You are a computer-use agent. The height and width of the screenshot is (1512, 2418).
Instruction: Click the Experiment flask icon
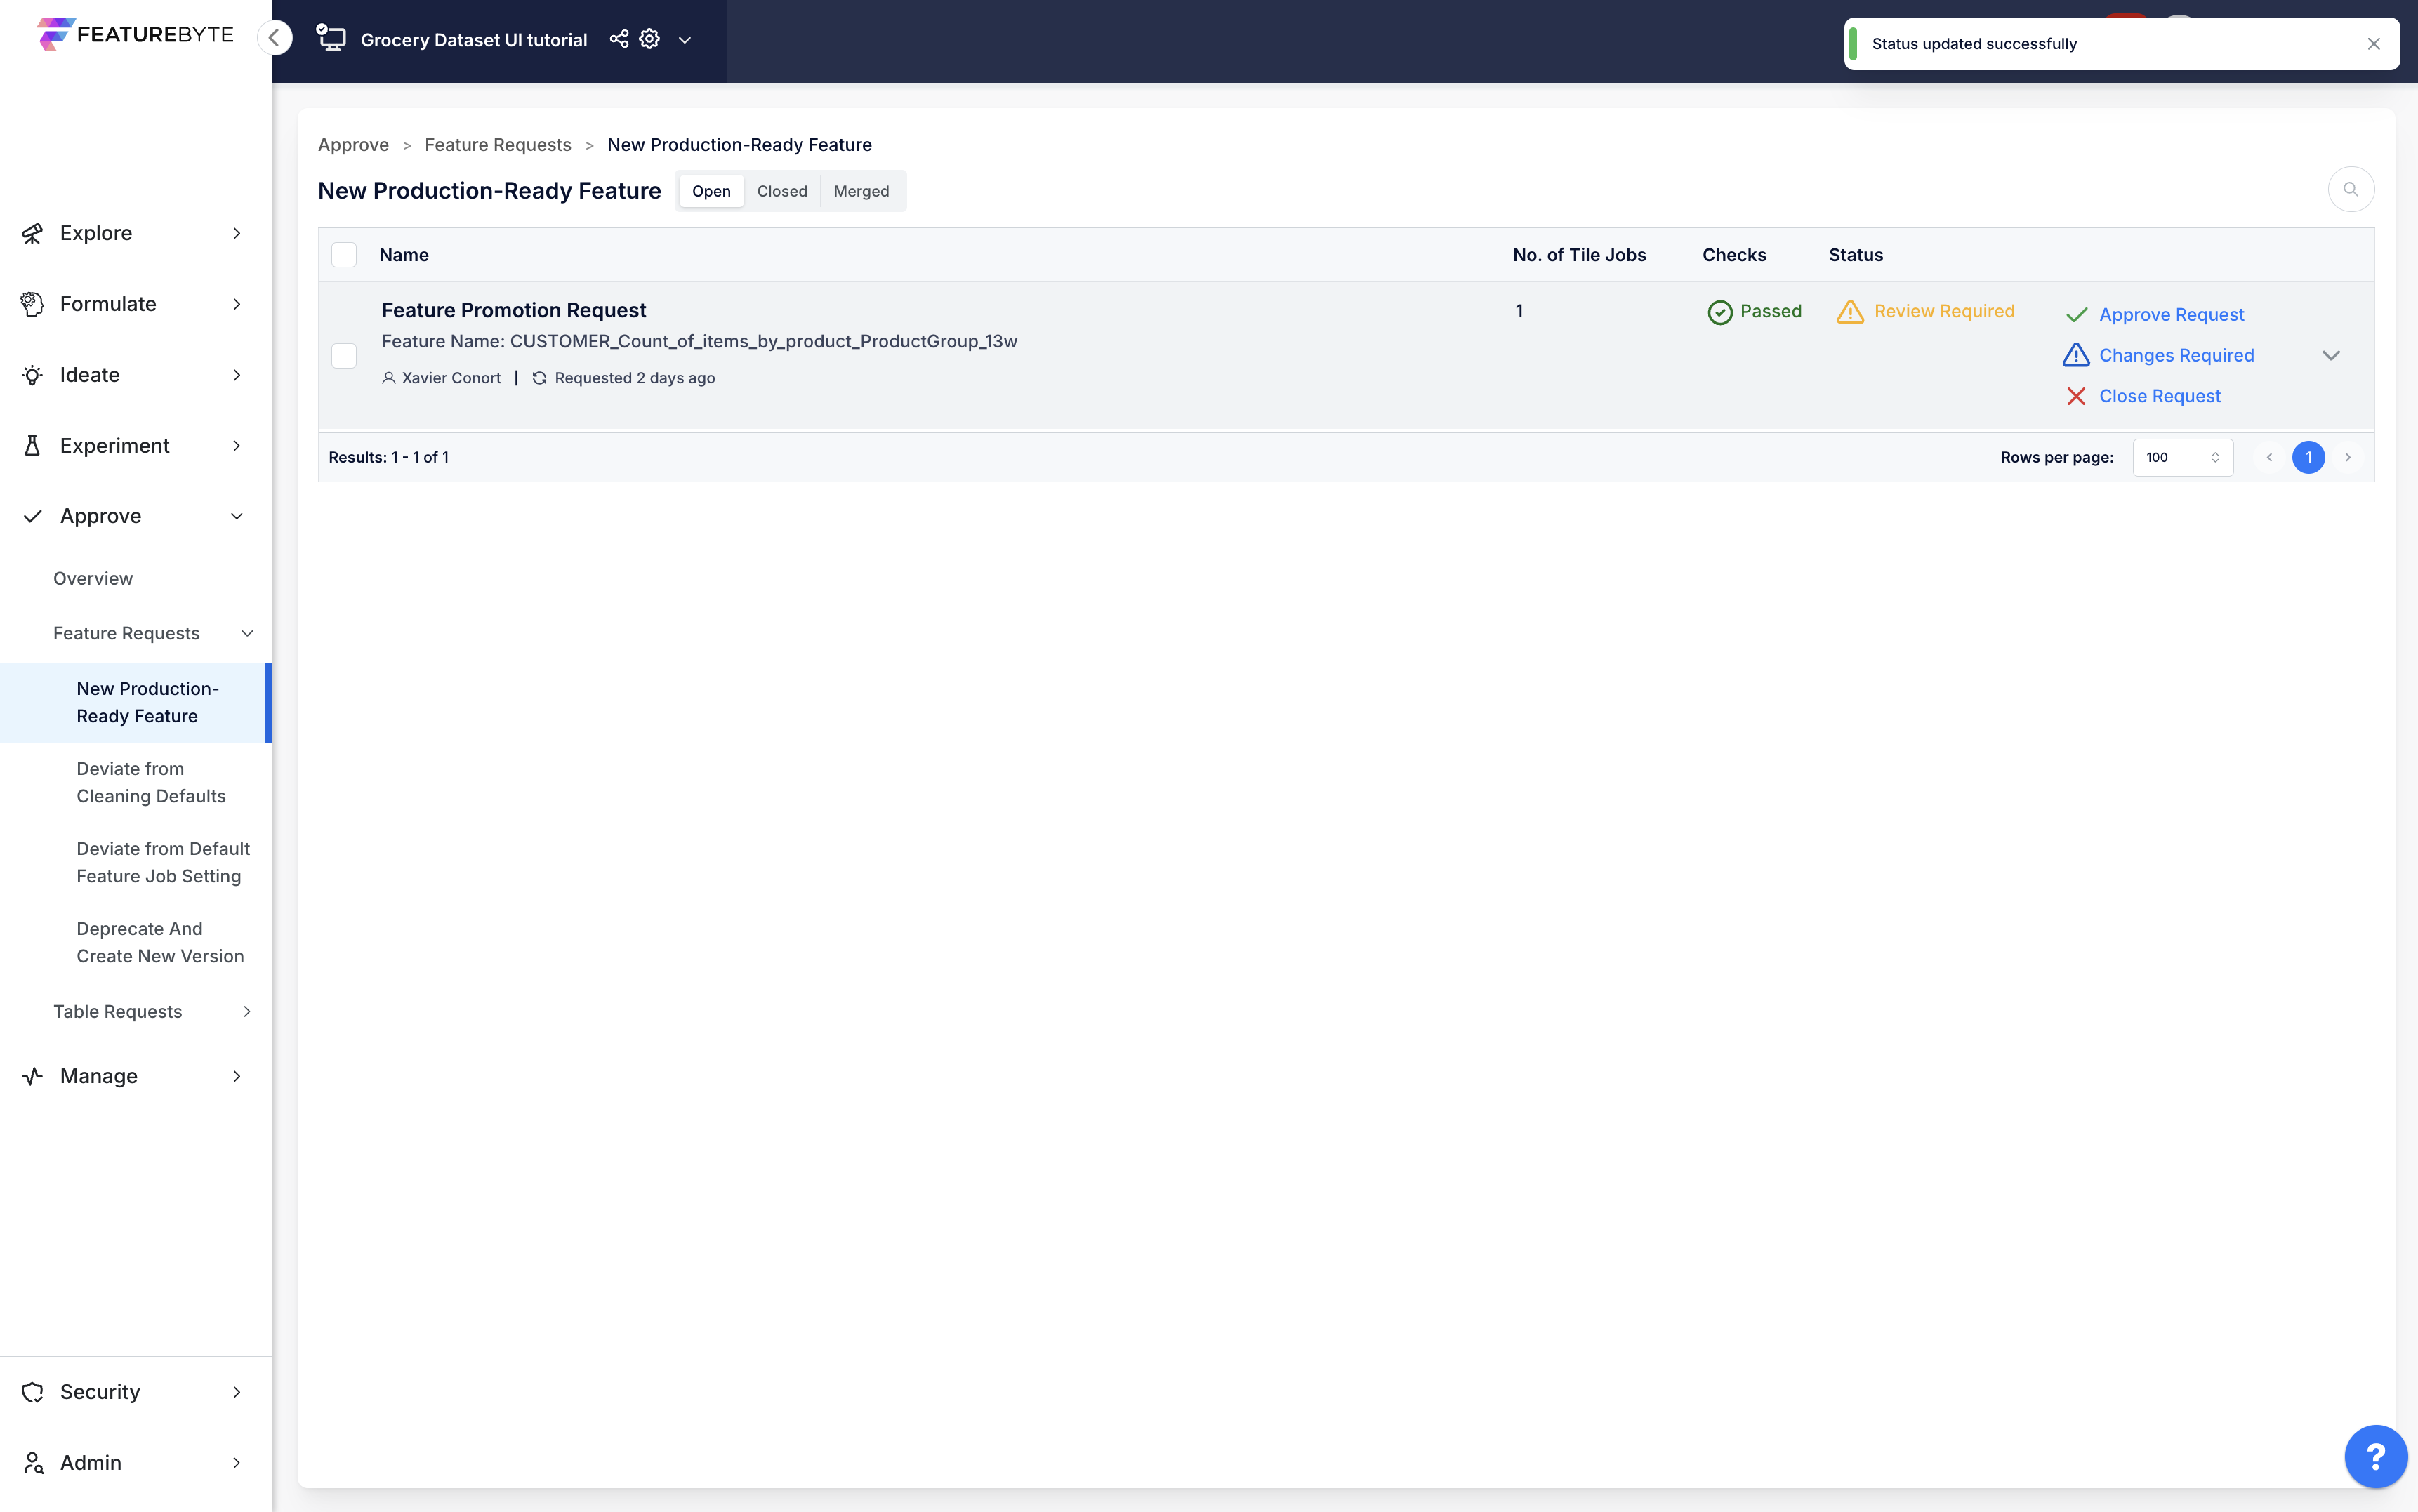click(32, 446)
